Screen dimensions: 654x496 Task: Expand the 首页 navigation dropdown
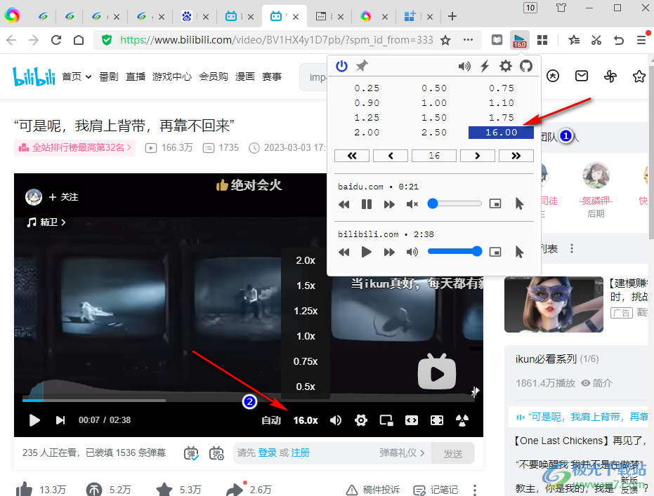pyautogui.click(x=77, y=76)
